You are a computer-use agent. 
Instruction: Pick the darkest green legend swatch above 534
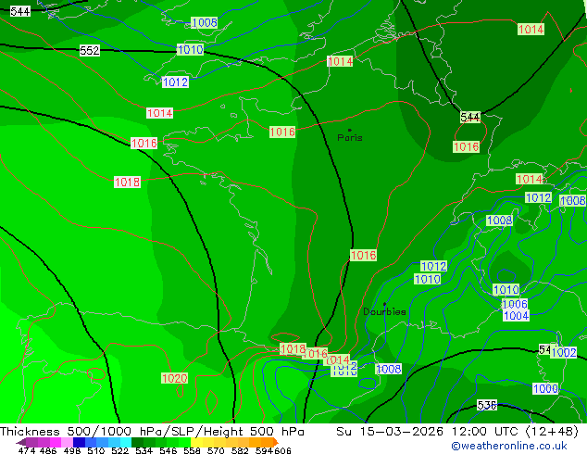[137, 442]
